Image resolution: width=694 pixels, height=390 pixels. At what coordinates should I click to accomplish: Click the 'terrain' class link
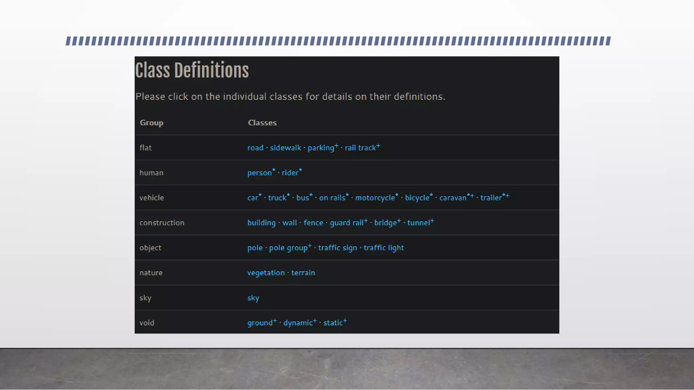point(303,273)
